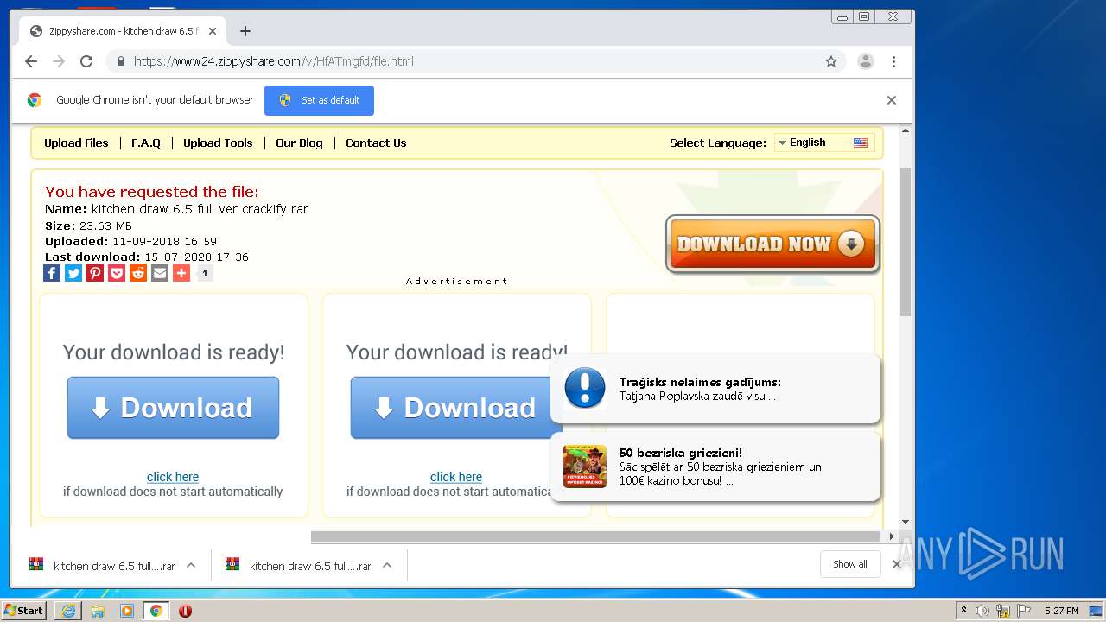Set Chrome as default browser
This screenshot has width=1106, height=622.
[x=319, y=100]
